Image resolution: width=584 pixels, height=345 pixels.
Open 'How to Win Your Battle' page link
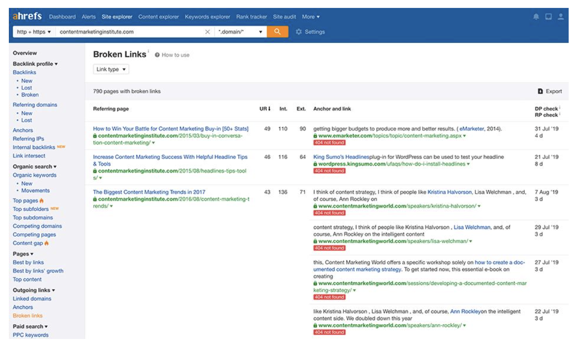(x=171, y=129)
